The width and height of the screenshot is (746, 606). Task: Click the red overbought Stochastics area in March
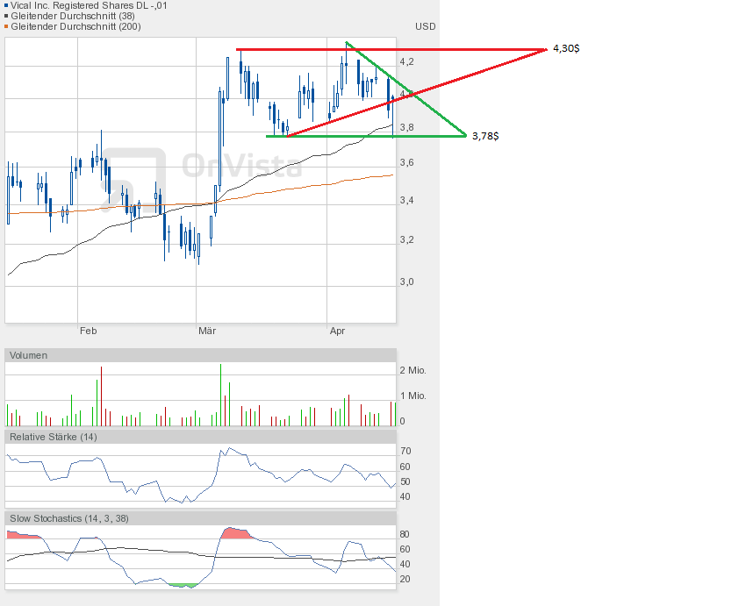[x=236, y=533]
